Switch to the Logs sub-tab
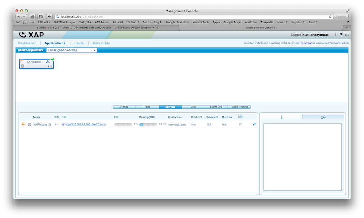This screenshot has height=218, width=364. [x=193, y=107]
